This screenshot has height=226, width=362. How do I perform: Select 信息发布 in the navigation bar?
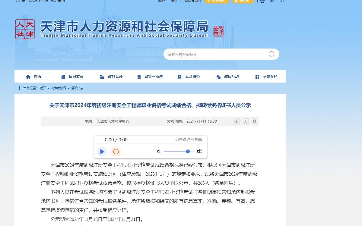pyautogui.click(x=75, y=76)
